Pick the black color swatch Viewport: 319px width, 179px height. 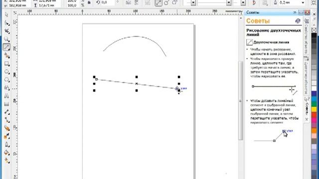[x=314, y=35]
